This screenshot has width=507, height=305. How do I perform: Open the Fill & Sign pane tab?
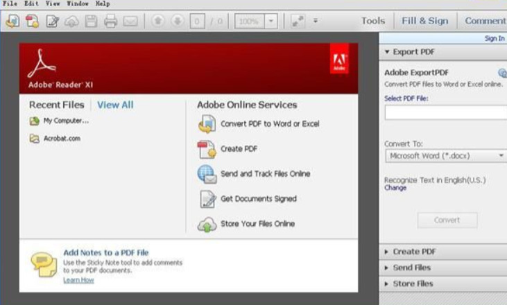[x=425, y=21]
